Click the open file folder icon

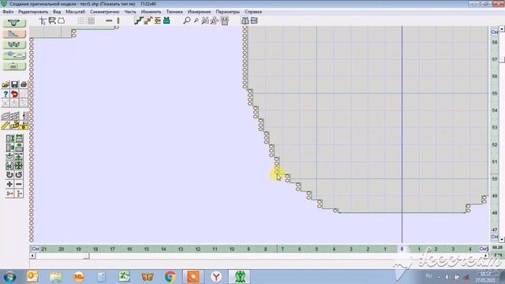(x=6, y=84)
